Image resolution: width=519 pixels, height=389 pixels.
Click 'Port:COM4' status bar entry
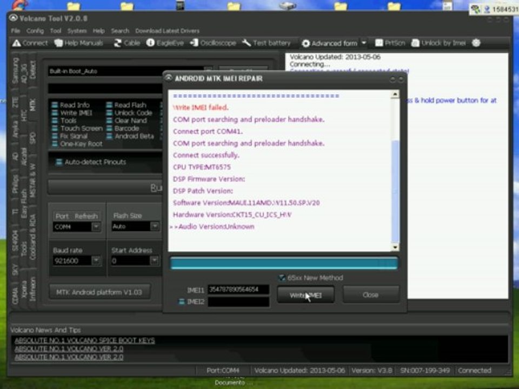point(223,371)
